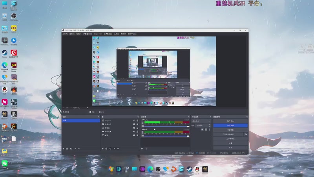314x177 pixels.
Task: Move source down using Sources dock down arrow
Action: pyautogui.click(x=118, y=149)
